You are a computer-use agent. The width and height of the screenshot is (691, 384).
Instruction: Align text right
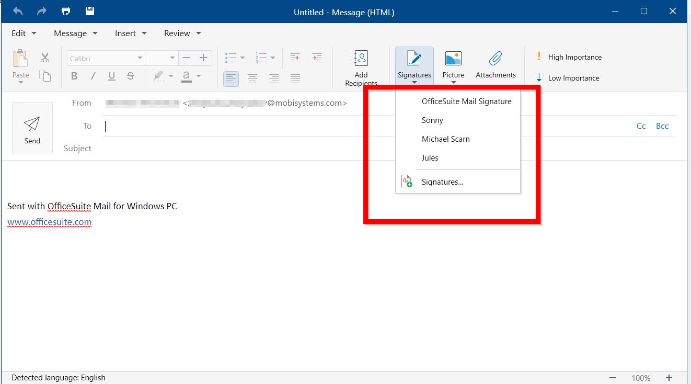[274, 79]
